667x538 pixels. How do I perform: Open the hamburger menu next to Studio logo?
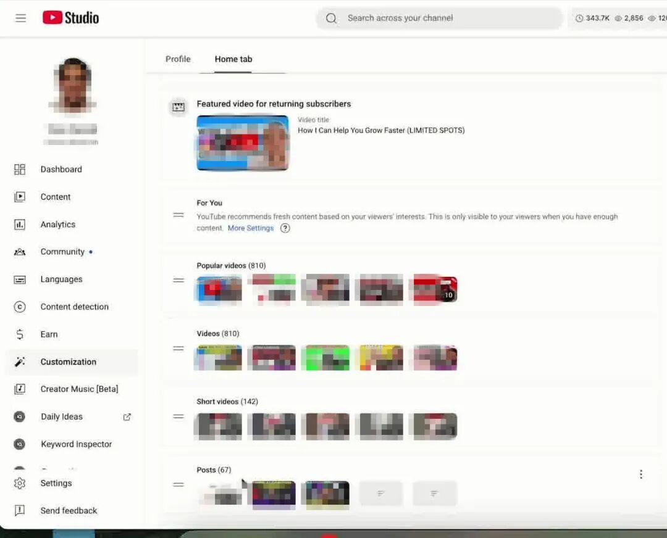coord(21,18)
